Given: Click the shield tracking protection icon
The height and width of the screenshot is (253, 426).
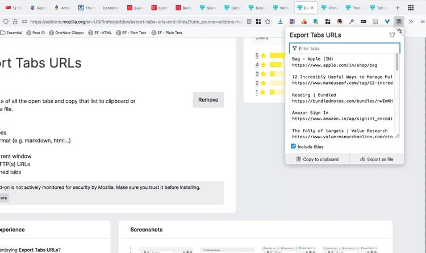Looking at the screenshot, I should pos(6,22).
